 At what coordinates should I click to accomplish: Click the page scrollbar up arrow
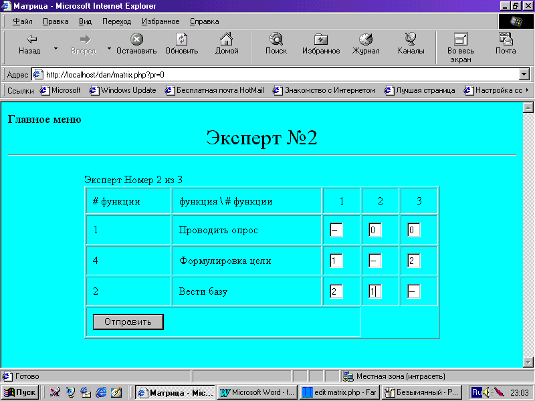tap(528, 108)
